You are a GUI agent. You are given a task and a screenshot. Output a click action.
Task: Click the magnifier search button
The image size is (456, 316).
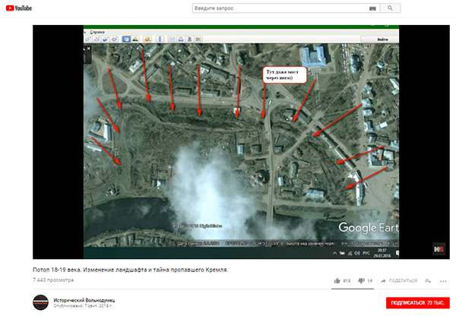click(x=390, y=8)
